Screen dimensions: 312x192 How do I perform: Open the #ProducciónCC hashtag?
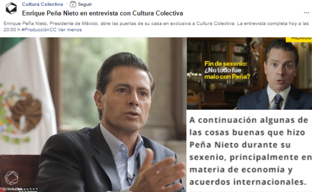39,30
